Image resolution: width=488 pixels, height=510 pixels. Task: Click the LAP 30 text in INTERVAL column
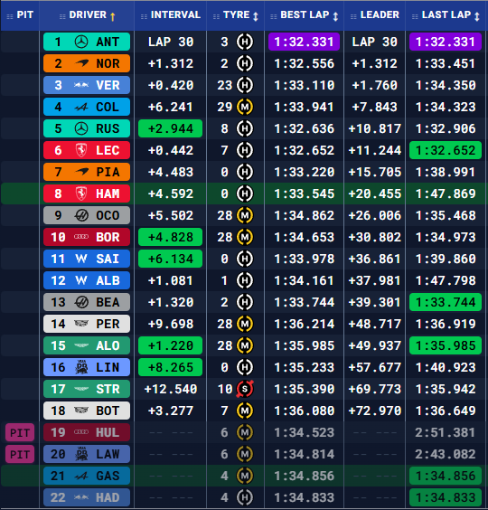click(x=171, y=42)
